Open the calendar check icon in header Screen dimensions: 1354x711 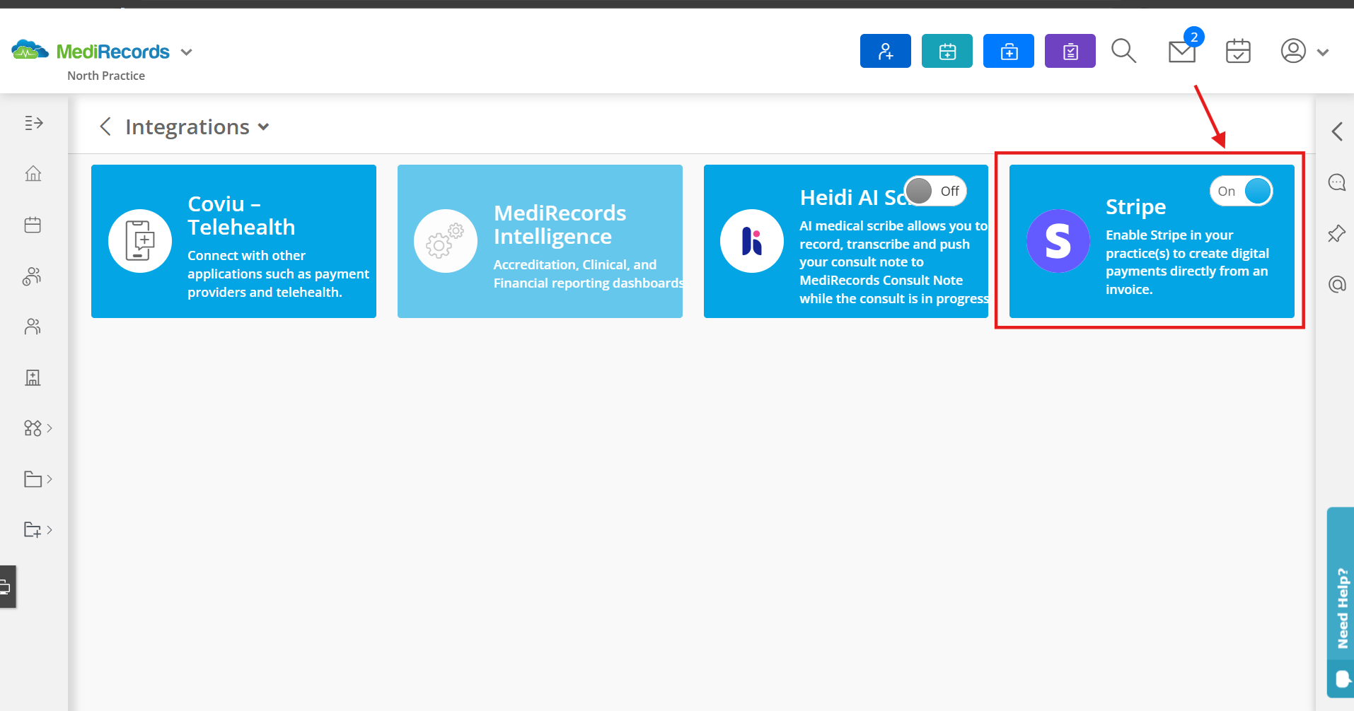point(1238,51)
